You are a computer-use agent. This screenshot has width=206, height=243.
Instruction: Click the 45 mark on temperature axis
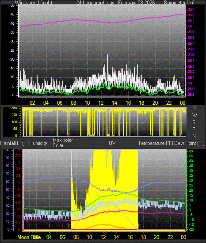[191, 166]
